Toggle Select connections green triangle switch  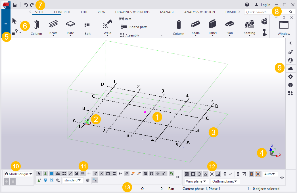[45, 173]
